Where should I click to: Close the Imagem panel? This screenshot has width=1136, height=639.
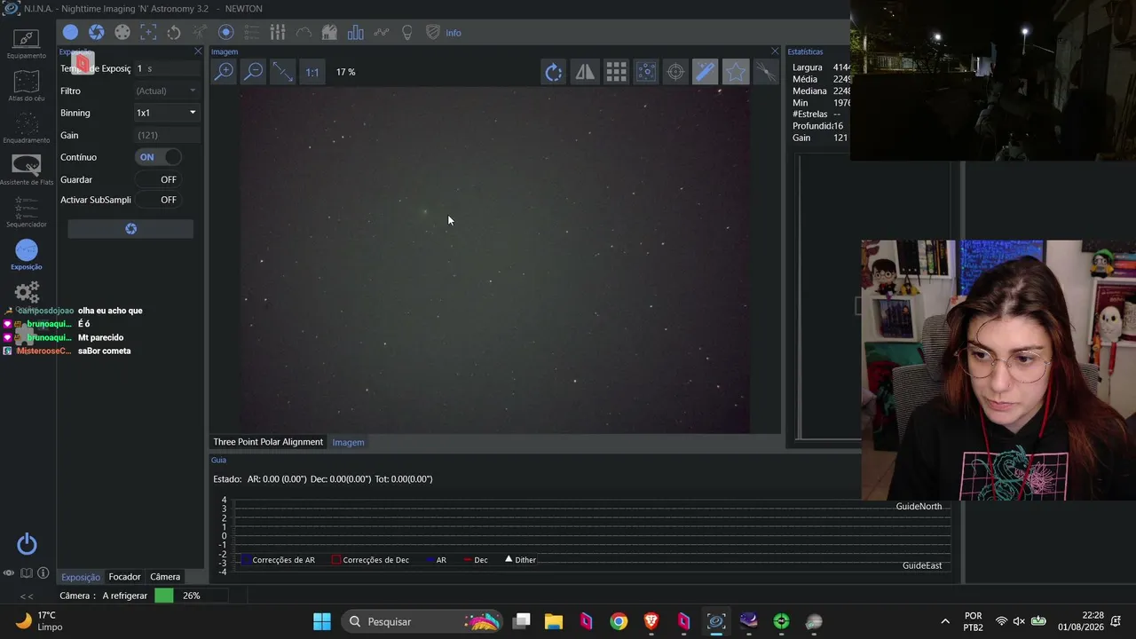pos(775,51)
